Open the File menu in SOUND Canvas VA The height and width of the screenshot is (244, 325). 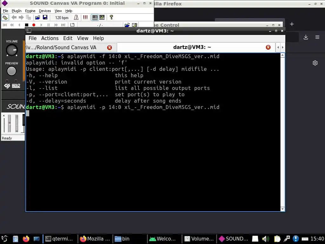5,11
